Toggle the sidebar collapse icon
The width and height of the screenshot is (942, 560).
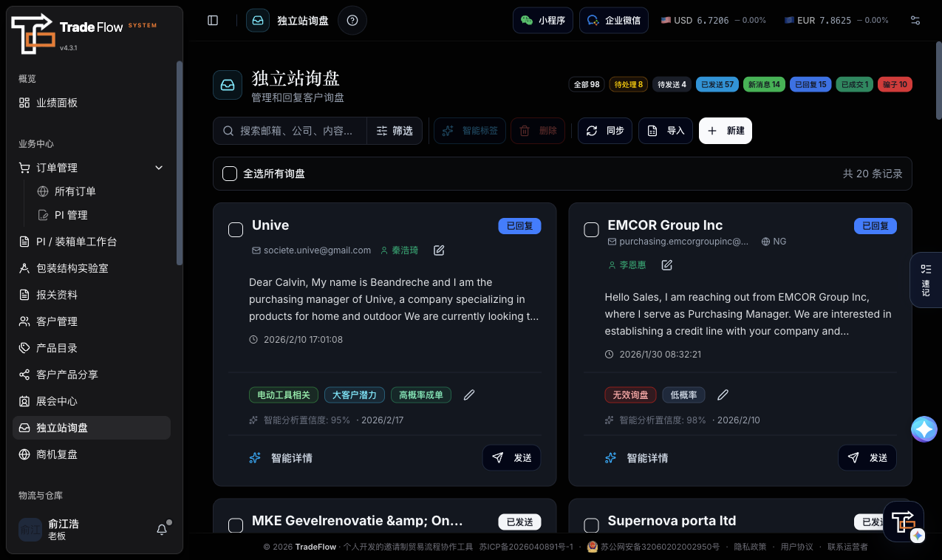(213, 21)
